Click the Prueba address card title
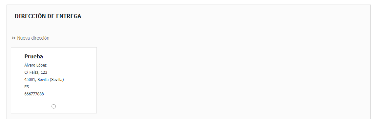Screen dimensions: 378x119 click(x=33, y=57)
